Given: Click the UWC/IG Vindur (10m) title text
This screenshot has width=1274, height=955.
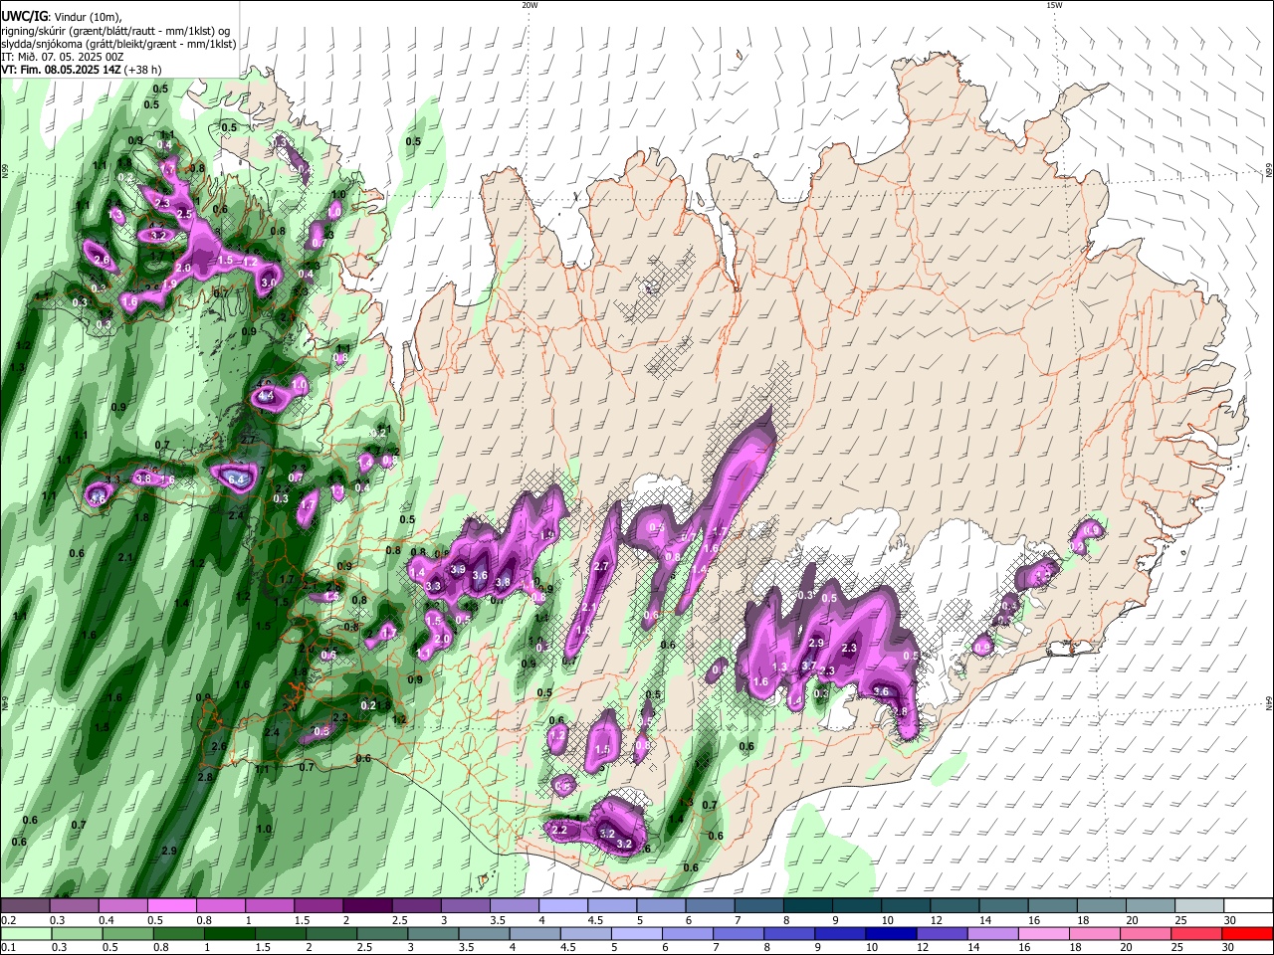Looking at the screenshot, I should click(x=60, y=16).
